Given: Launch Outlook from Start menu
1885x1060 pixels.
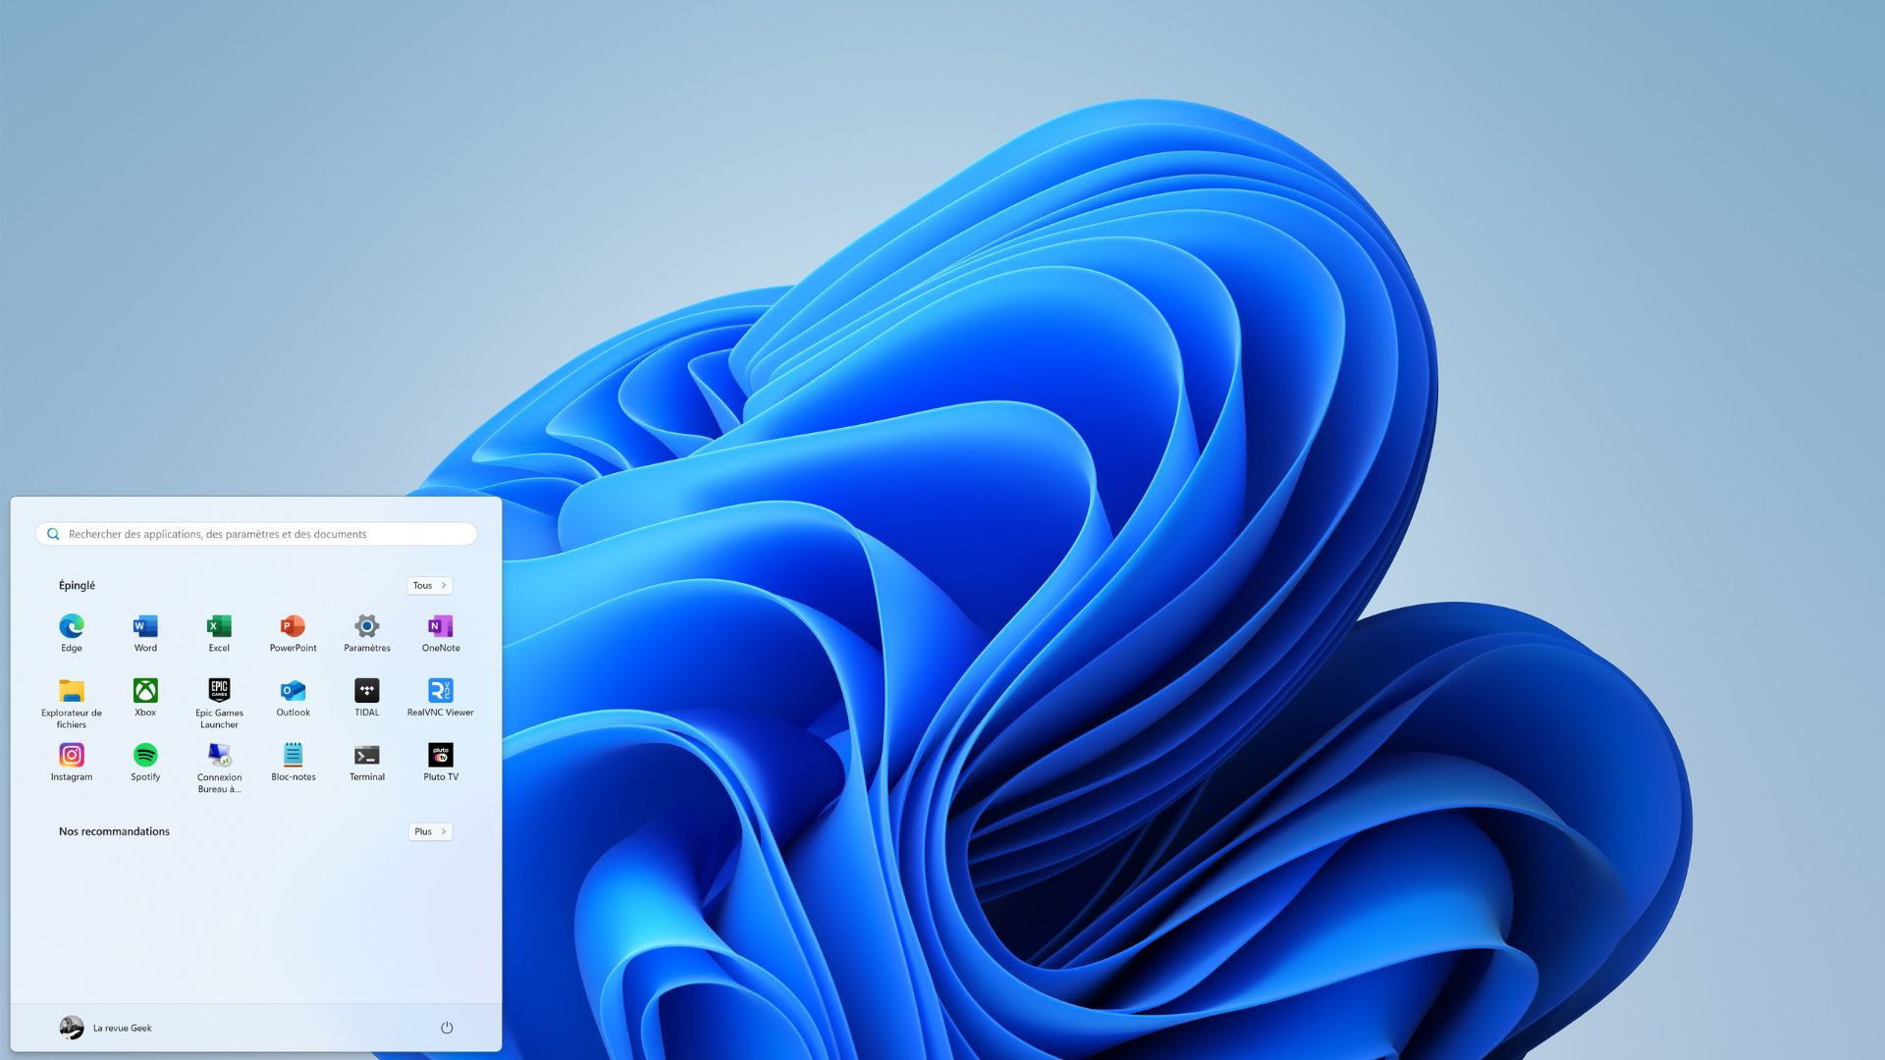Looking at the screenshot, I should (293, 692).
